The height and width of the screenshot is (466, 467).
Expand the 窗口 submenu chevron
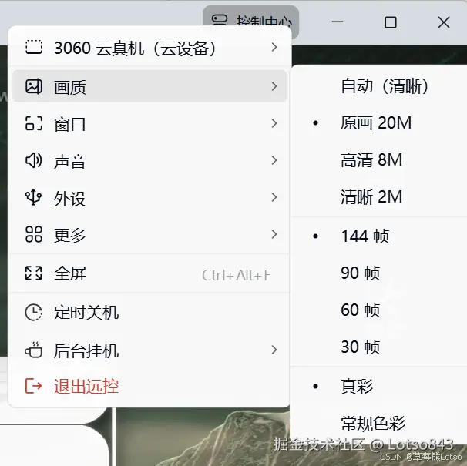pyautogui.click(x=274, y=123)
